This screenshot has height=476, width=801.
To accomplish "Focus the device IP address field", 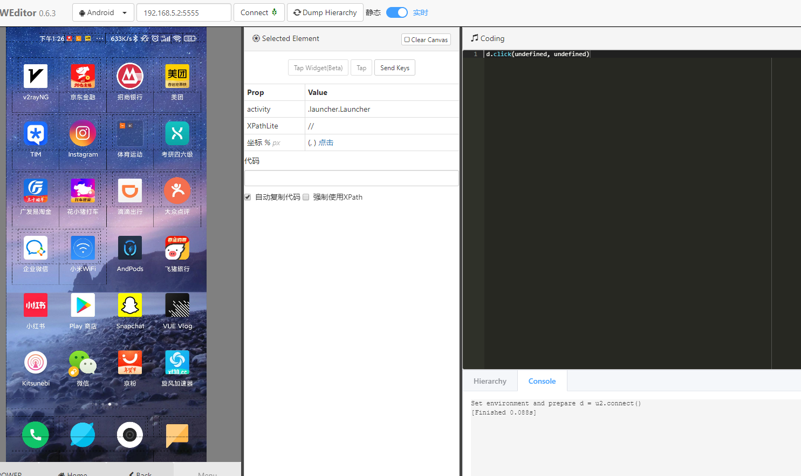I will (184, 12).
